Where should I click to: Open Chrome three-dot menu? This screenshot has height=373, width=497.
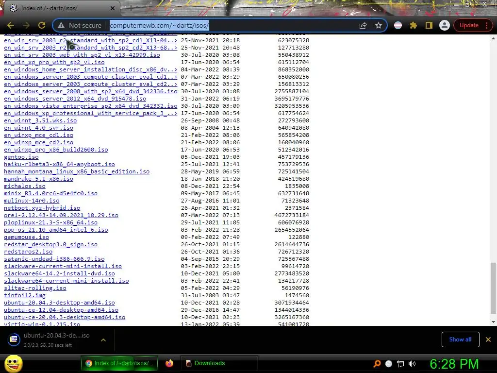[486, 25]
